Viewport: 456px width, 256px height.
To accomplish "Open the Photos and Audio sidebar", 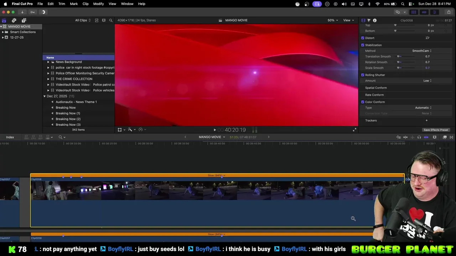I will (14, 20).
